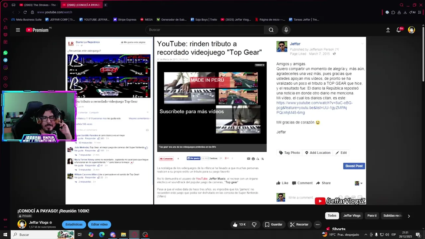Image resolution: width=425 pixels, height=239 pixels.
Task: Open YouTube notifications bell
Action: coord(399,30)
